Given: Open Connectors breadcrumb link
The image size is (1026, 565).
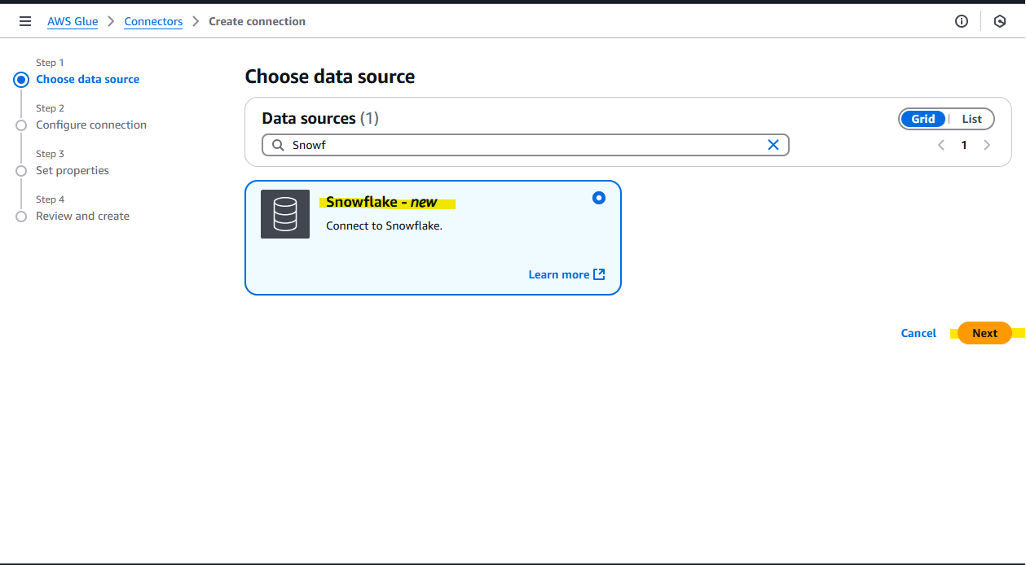Looking at the screenshot, I should coord(153,21).
